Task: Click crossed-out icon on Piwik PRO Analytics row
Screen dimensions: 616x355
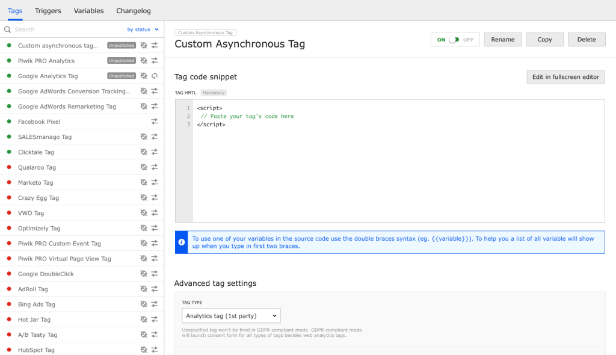Action: [x=144, y=61]
